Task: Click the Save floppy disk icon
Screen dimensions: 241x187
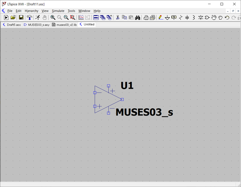Action: (x=21, y=18)
